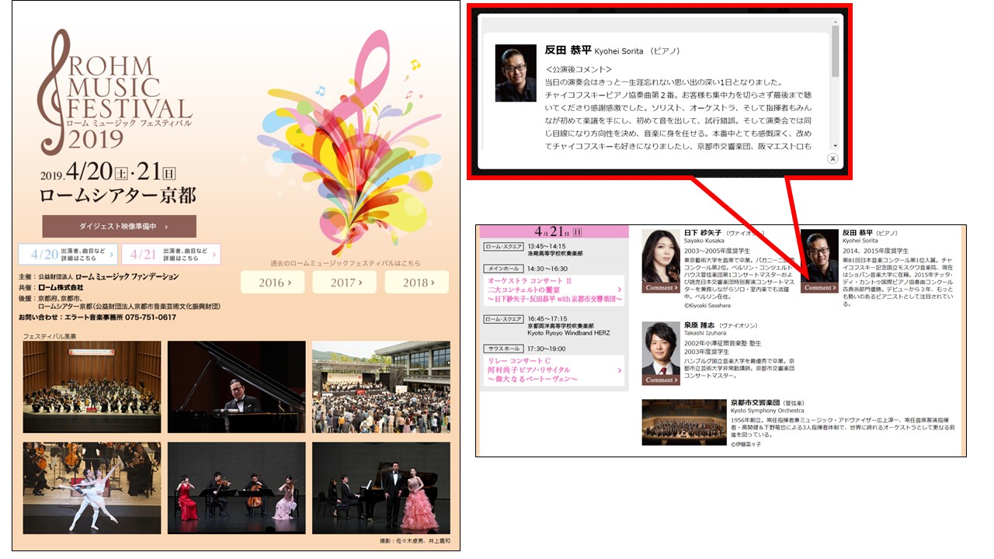994x559 pixels.
Task: Open the digest video (ダイジェスト映像準備中) button
Action: point(120,226)
